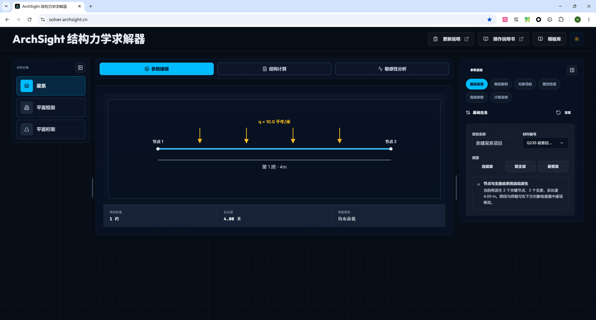Click the ArchSight 结构力学求解器 title

click(79, 39)
